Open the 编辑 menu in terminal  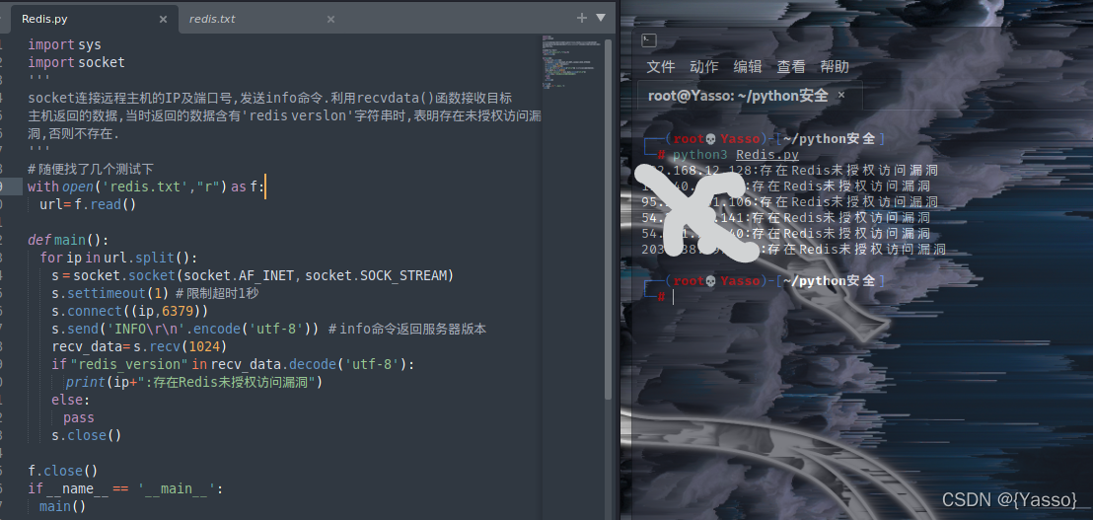pyautogui.click(x=748, y=67)
